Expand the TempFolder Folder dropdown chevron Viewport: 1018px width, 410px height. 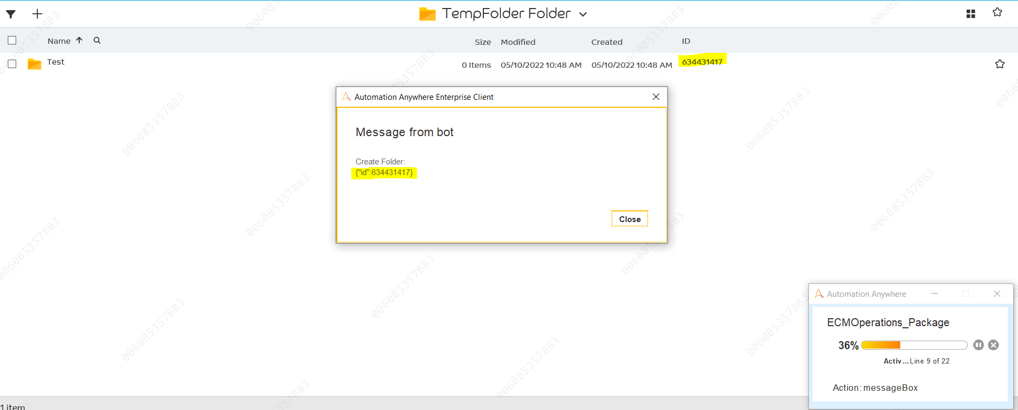583,14
